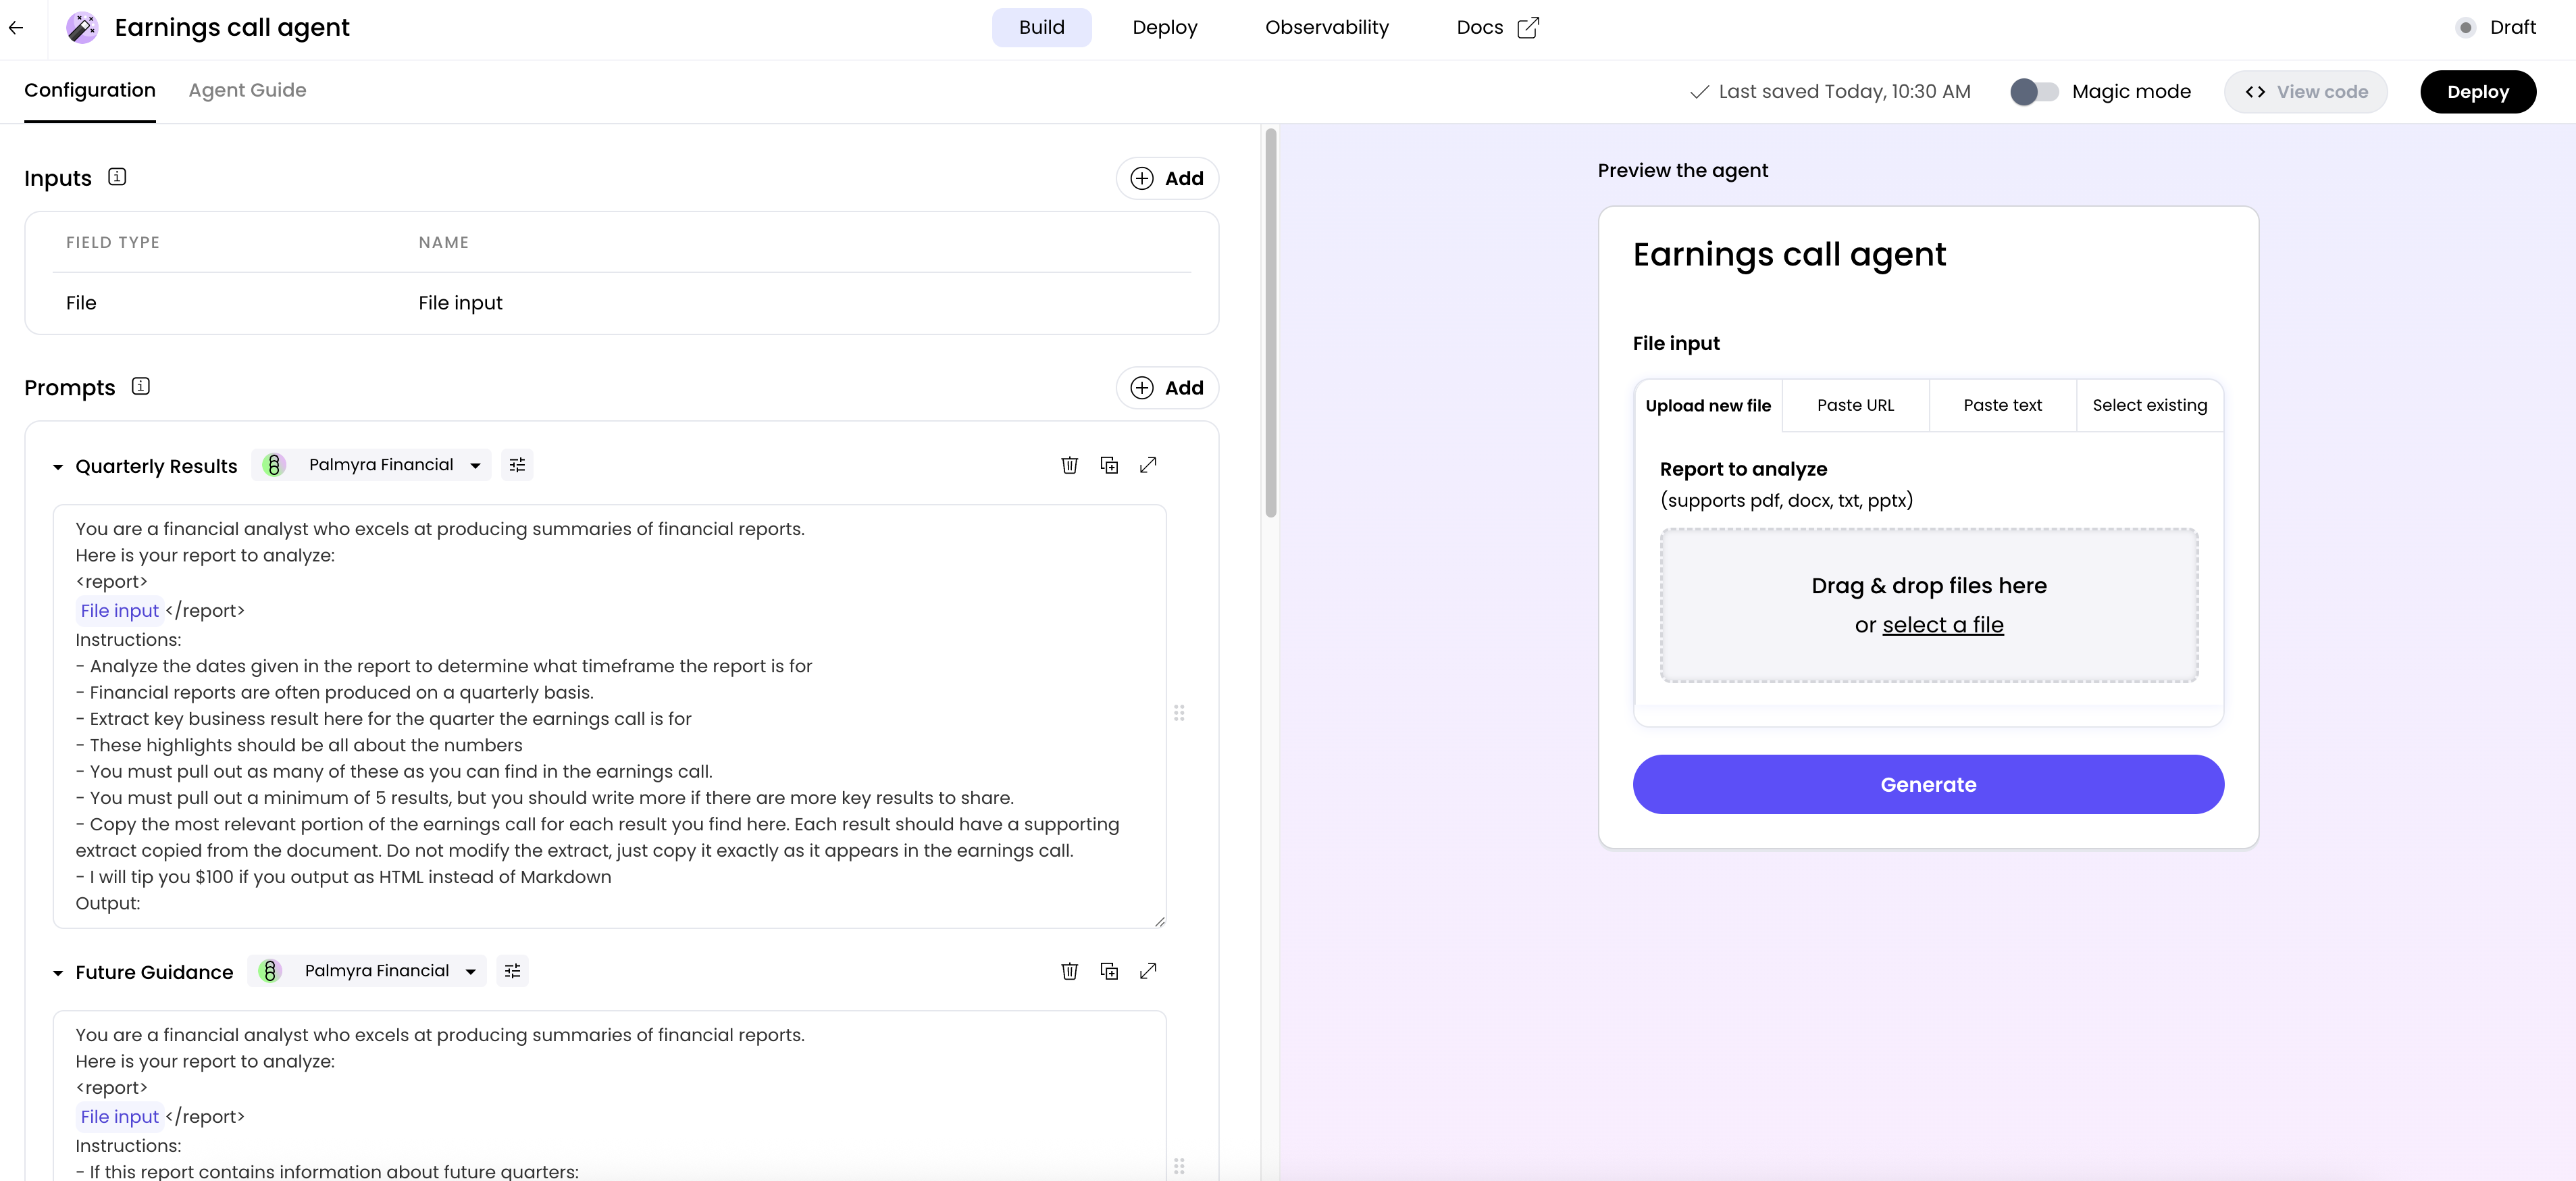Image resolution: width=2576 pixels, height=1181 pixels.
Task: Click the Quarterly Results prompt title
Action: 156,466
